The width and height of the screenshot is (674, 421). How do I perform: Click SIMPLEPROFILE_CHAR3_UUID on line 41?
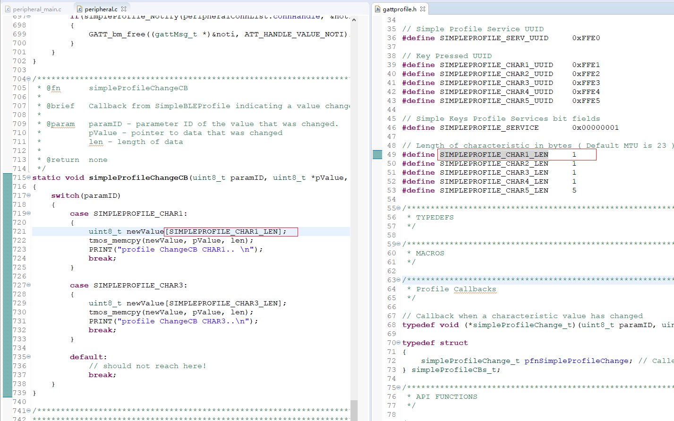point(496,83)
